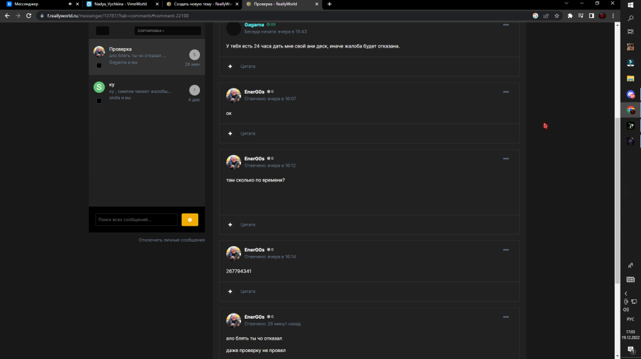Add '267794341' message to multi-quote plus

(230, 292)
